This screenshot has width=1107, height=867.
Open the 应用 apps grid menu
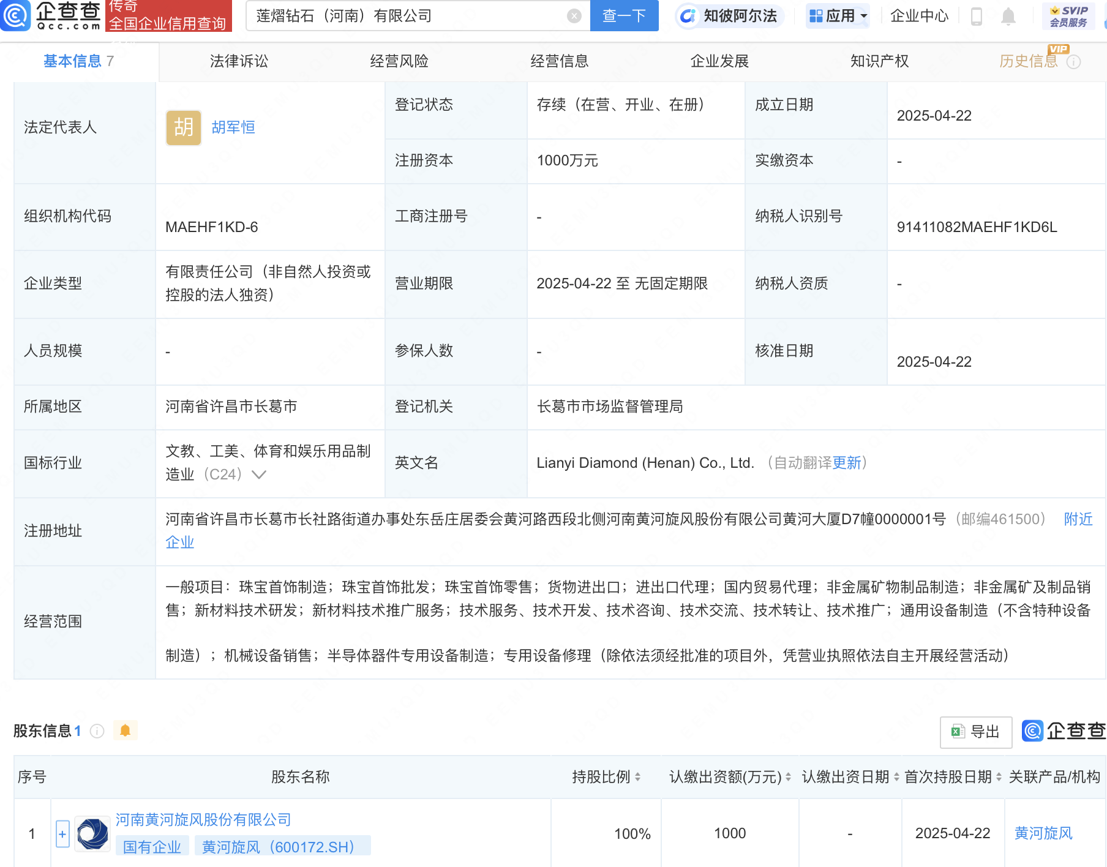pyautogui.click(x=838, y=16)
